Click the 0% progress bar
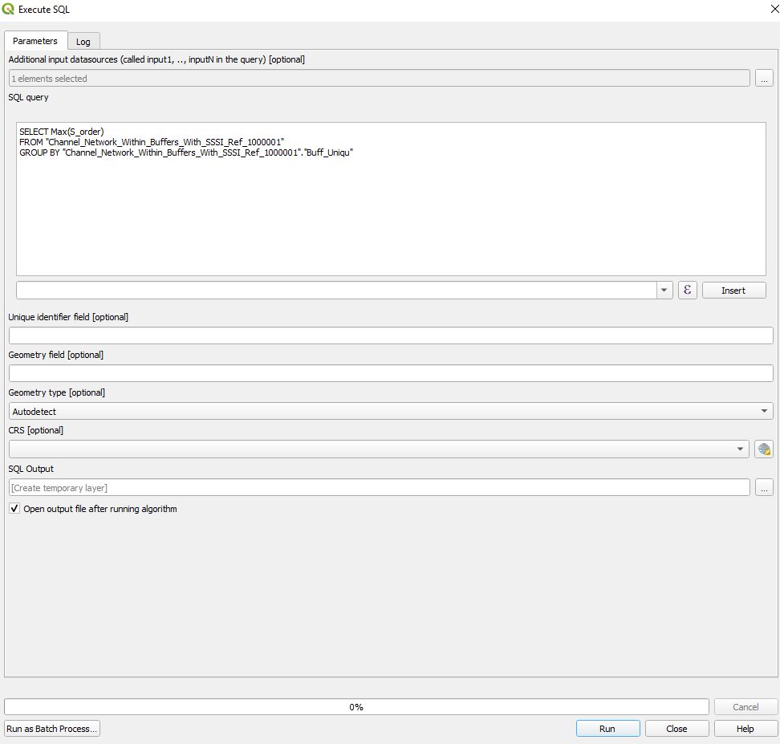 click(356, 706)
